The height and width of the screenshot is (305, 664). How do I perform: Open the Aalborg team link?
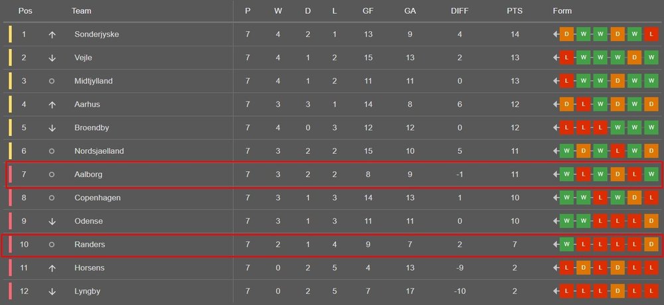point(88,174)
